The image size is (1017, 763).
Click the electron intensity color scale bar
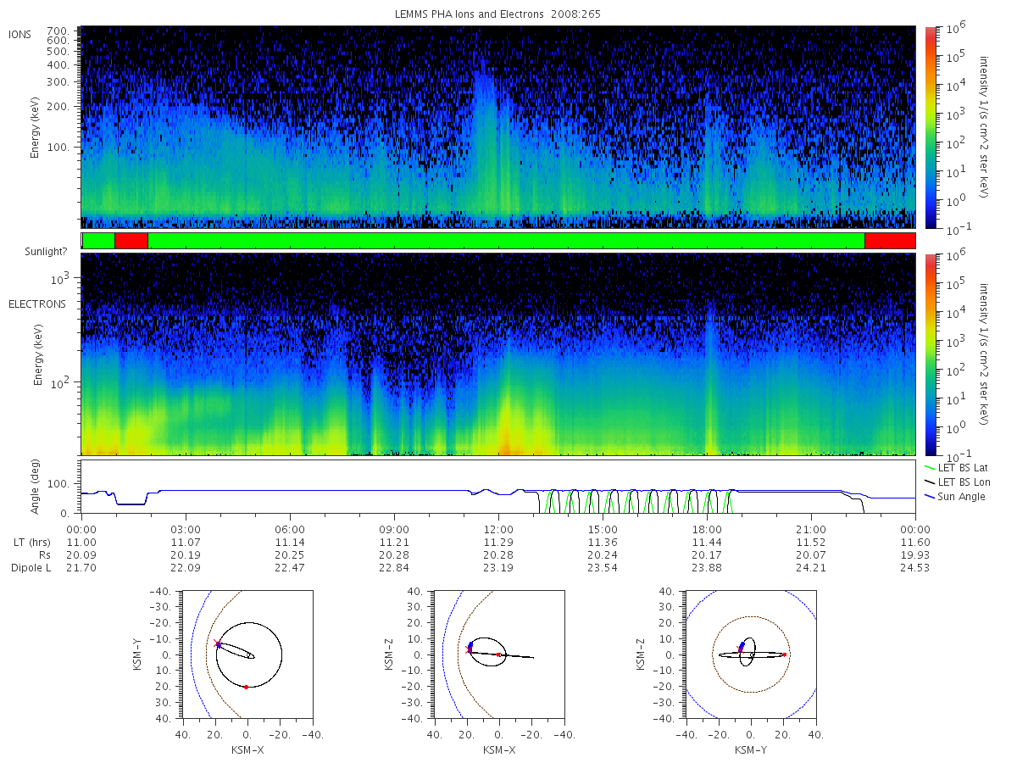930,354
